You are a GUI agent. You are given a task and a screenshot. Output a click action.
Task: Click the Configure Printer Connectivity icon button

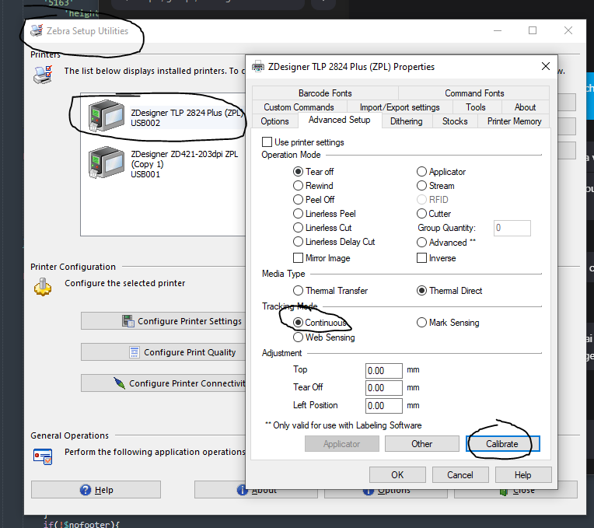tap(119, 383)
